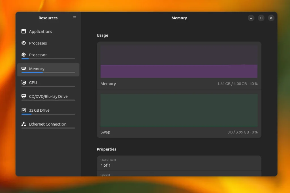Click the Properties section heading
The image size is (290, 193).
tap(106, 149)
